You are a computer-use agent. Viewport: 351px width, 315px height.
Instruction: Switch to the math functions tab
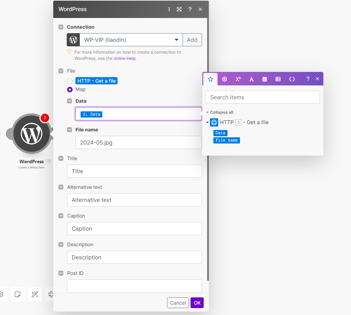pos(238,79)
